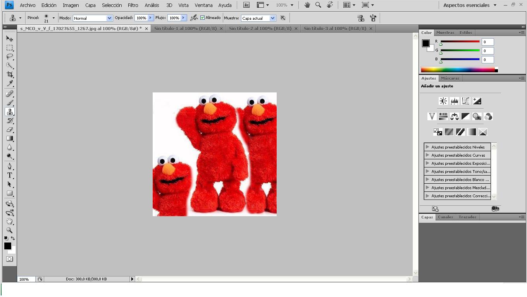Select the Horizontal Type tool
Image resolution: width=527 pixels, height=297 pixels.
(10, 175)
